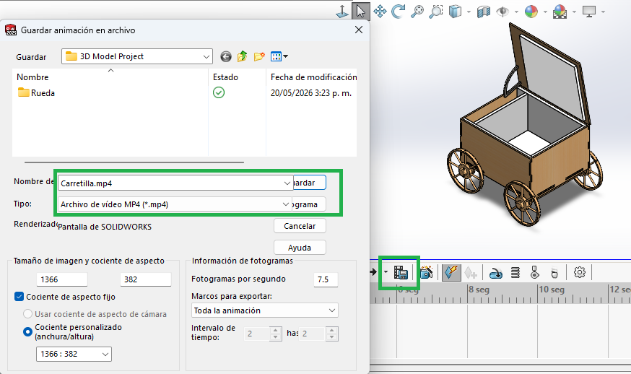The width and height of the screenshot is (631, 374).
Task: Expand Apply Scene dropdown arrow
Action: [x=574, y=12]
